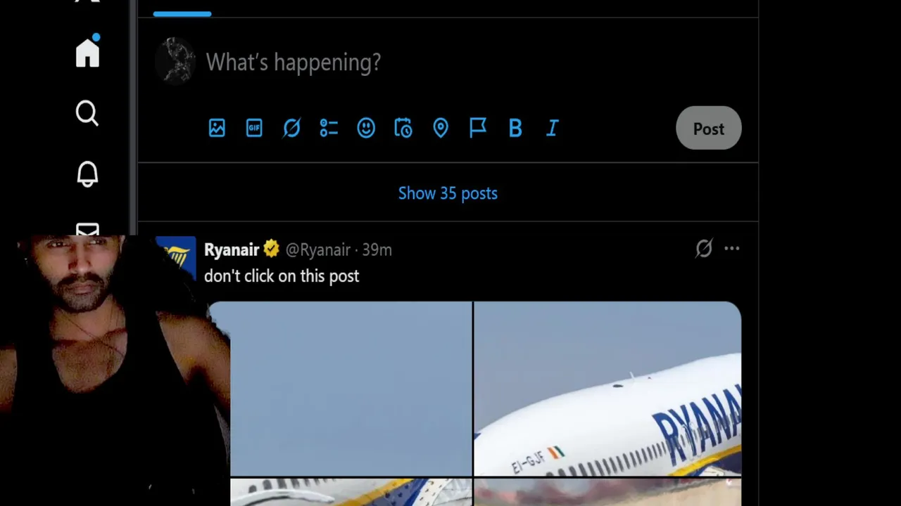Viewport: 901px width, 506px height.
Task: Toggle italic text formatting
Action: 553,128
